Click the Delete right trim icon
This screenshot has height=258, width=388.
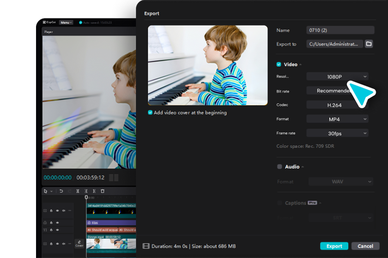pyautogui.click(x=94, y=191)
